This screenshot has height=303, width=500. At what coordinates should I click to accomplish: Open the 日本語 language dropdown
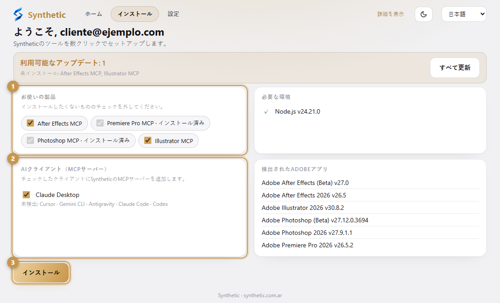click(464, 14)
